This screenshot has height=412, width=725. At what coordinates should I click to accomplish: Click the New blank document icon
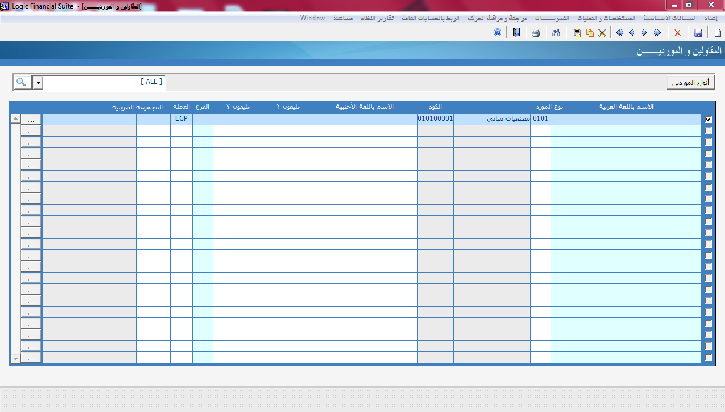point(717,33)
